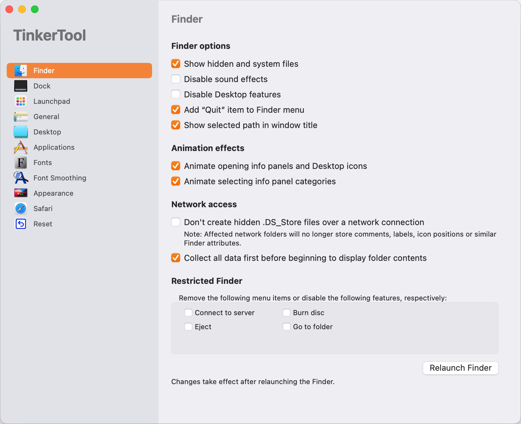Enable the Go to folder restriction

(287, 327)
